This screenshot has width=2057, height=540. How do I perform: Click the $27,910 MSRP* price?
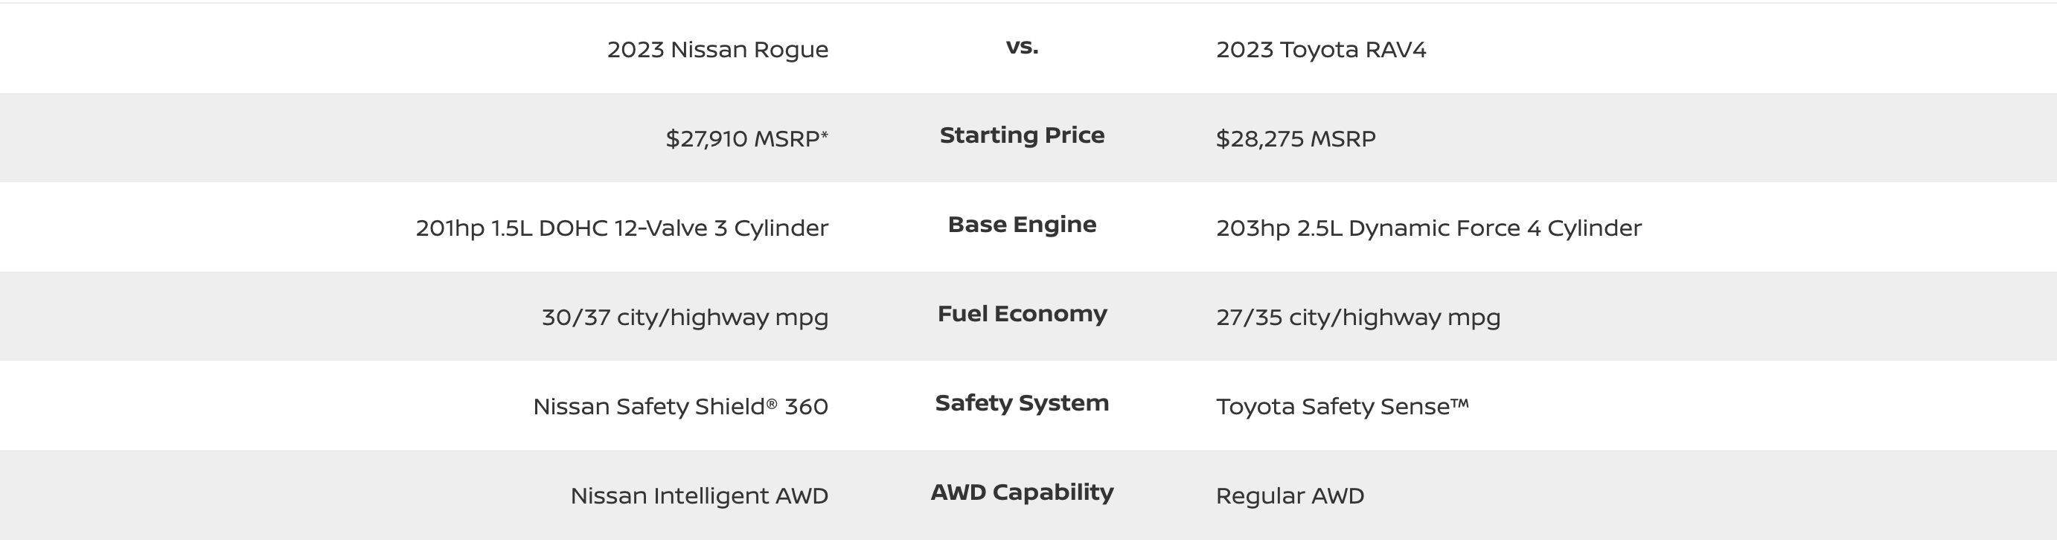coord(746,139)
